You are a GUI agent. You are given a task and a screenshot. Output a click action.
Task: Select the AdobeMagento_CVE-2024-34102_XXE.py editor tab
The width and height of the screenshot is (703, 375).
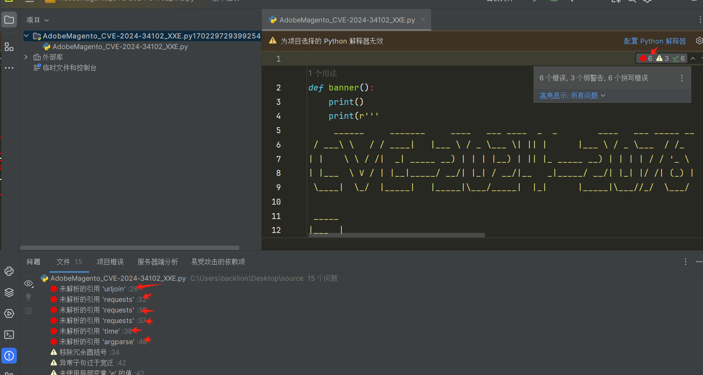(347, 20)
